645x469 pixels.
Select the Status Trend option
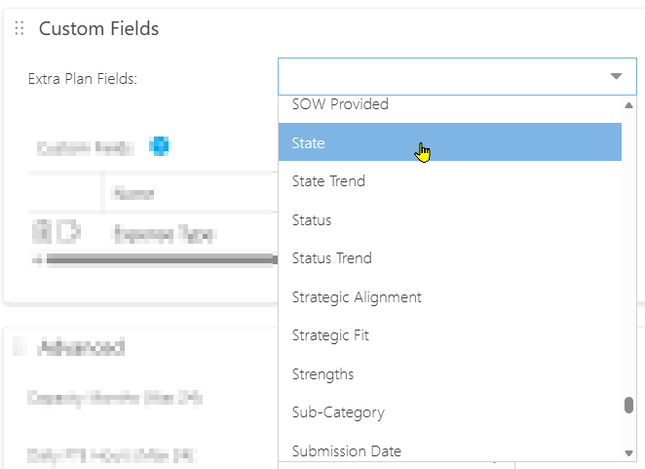[x=331, y=258]
